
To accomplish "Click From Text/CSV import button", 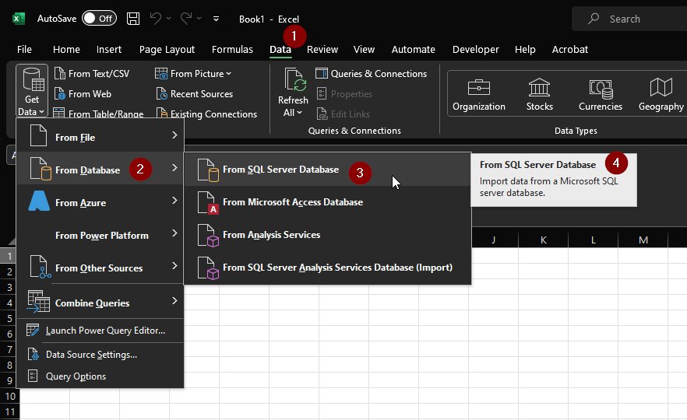I will [92, 73].
